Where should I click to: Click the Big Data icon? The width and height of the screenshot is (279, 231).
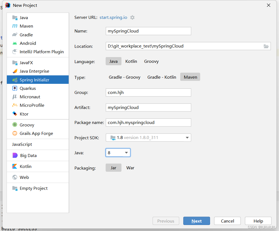tap(15, 155)
